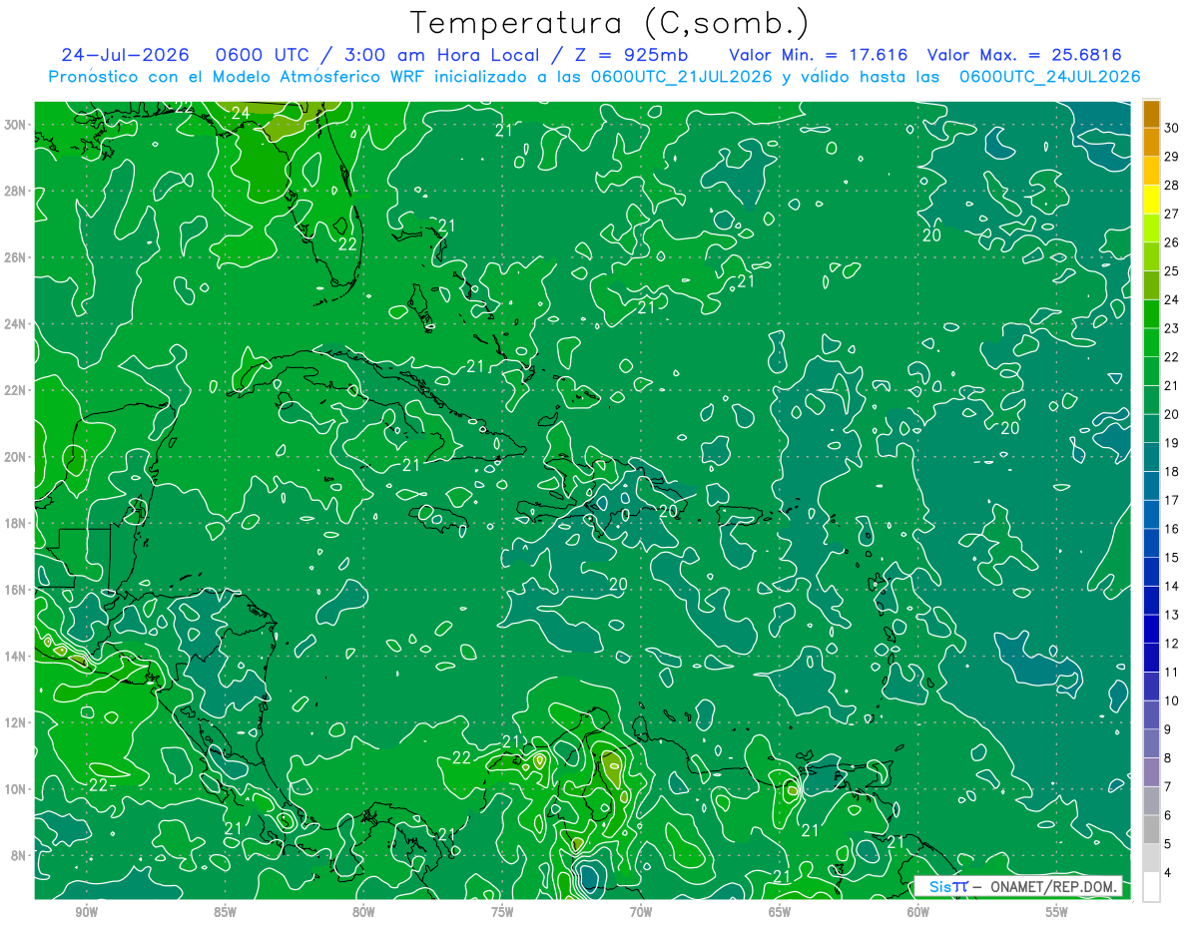
Task: Click the 75W longitude axis label
Action: click(x=502, y=912)
